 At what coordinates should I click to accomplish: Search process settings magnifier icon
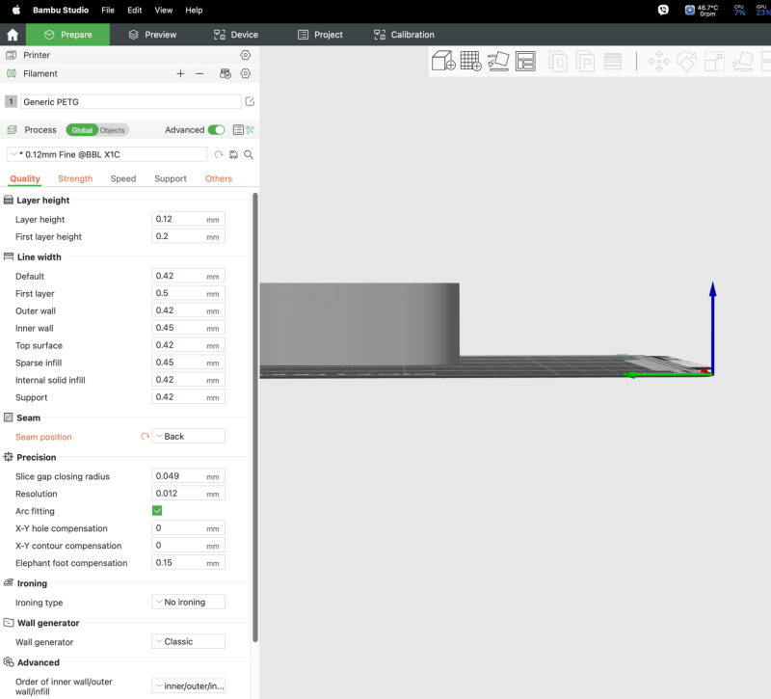[x=249, y=154]
